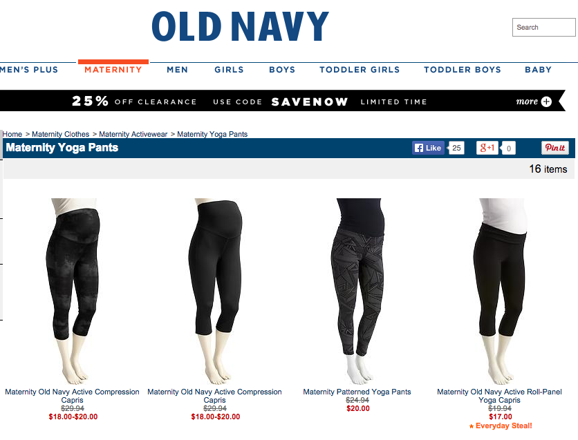This screenshot has height=440, width=578.
Task: Open the Maternity Patterned Yoga Pants link
Action: [357, 392]
